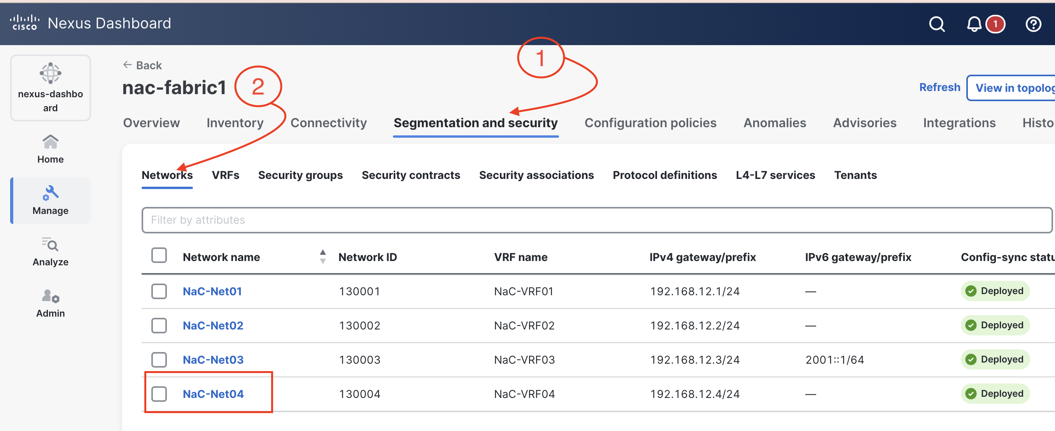Open the Analyze section in sidebar
Image resolution: width=1055 pixels, height=431 pixels.
click(50, 252)
